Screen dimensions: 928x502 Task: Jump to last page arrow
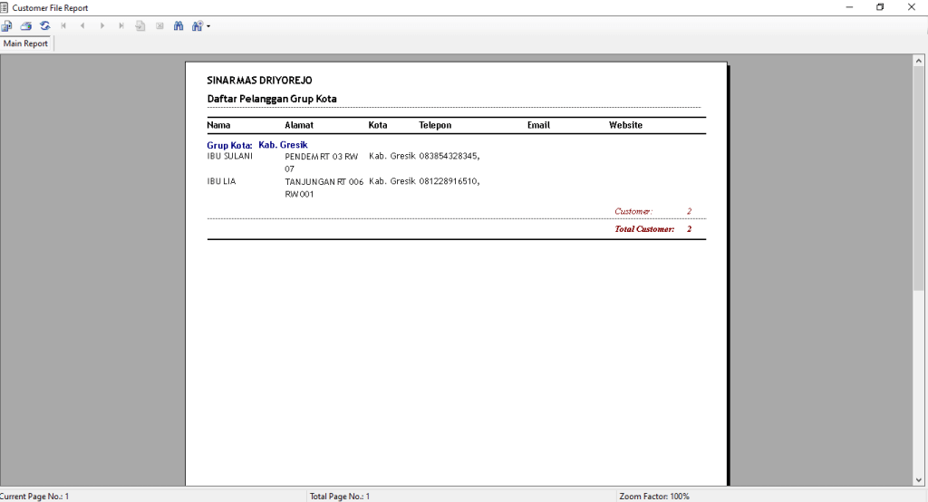[x=121, y=26]
